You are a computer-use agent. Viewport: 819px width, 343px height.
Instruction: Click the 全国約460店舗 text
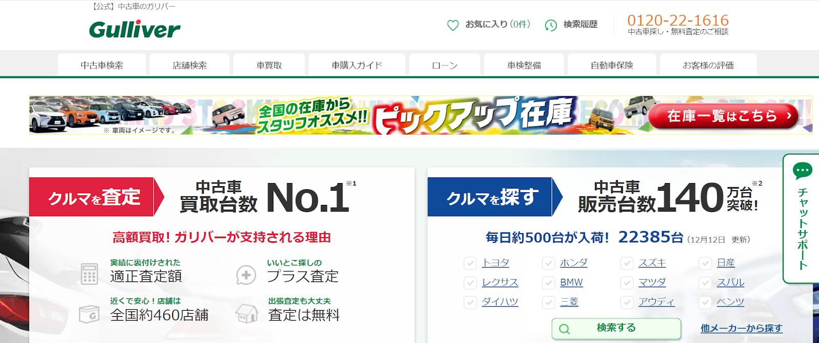[x=159, y=315]
